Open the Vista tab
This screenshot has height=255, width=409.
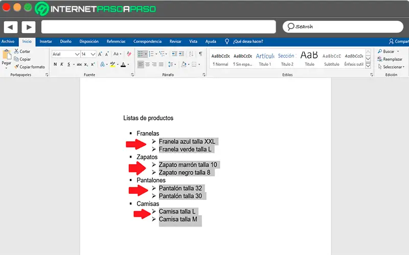(193, 41)
